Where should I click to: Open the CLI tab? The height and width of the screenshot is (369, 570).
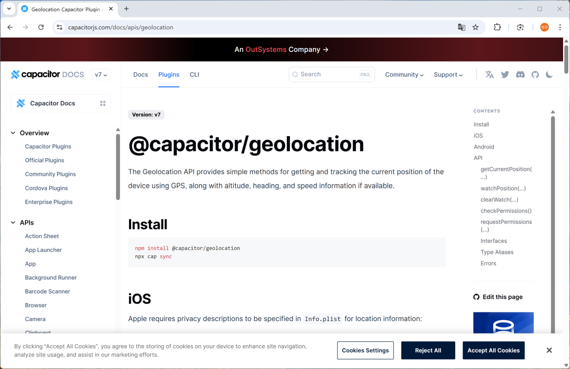194,75
